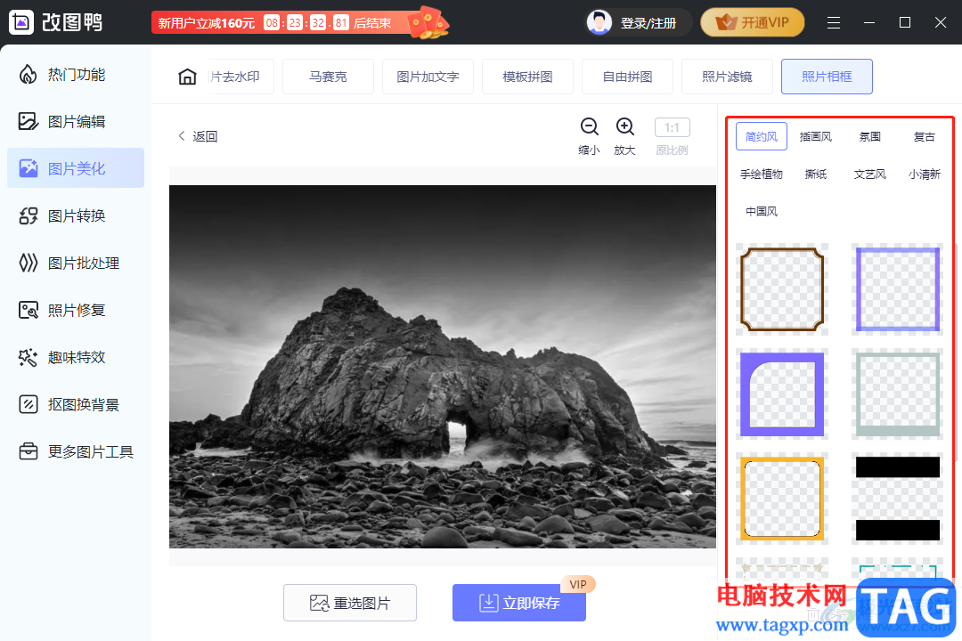This screenshot has width=962, height=641.
Task: Open 图片转换 in the sidebar
Action: 76,216
